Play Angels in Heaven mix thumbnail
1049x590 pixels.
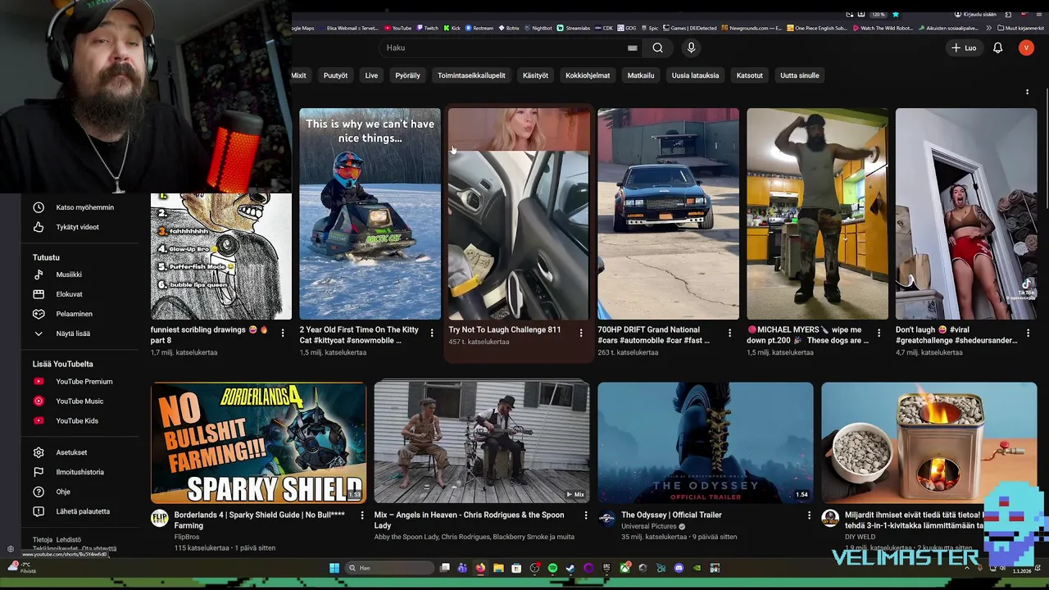482,442
